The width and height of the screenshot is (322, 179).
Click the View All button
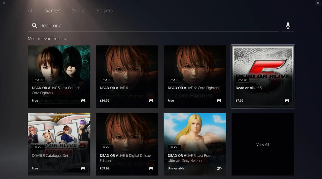pos(263,144)
